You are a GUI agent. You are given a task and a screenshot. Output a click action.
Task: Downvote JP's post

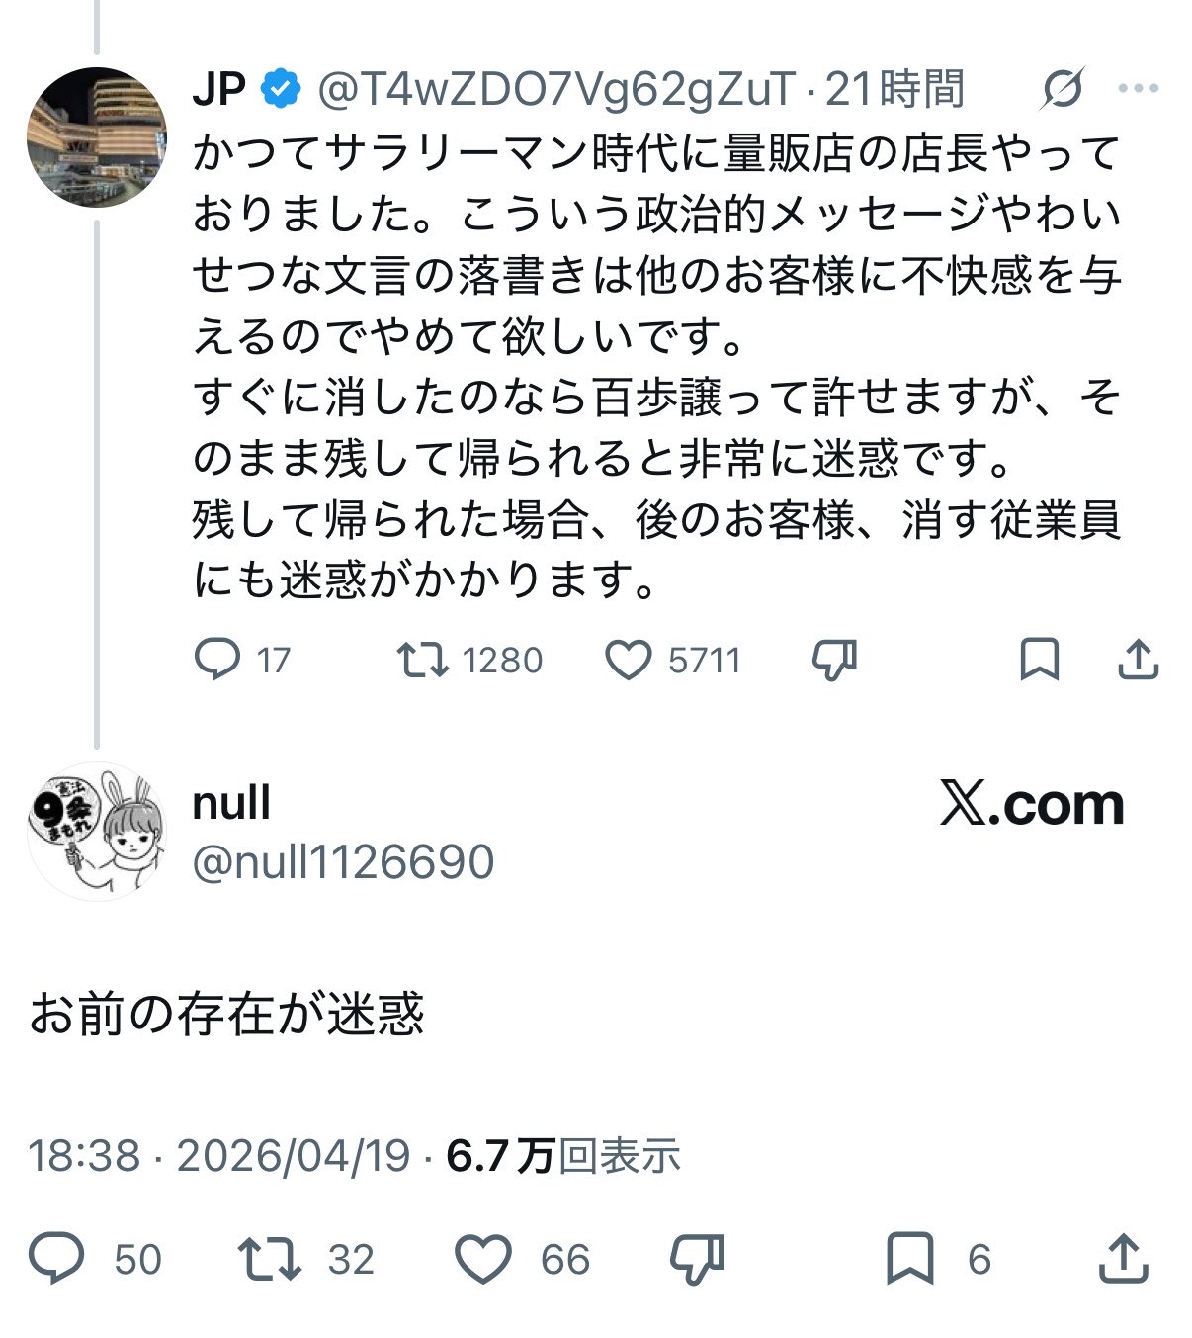[x=833, y=660]
